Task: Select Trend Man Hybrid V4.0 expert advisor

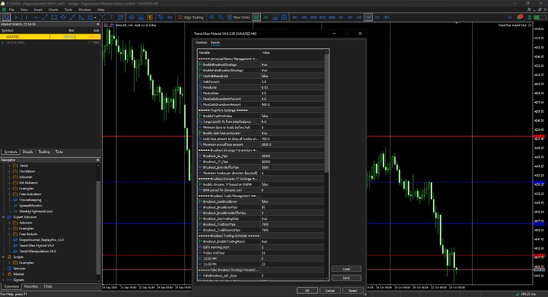Action: (x=37, y=246)
